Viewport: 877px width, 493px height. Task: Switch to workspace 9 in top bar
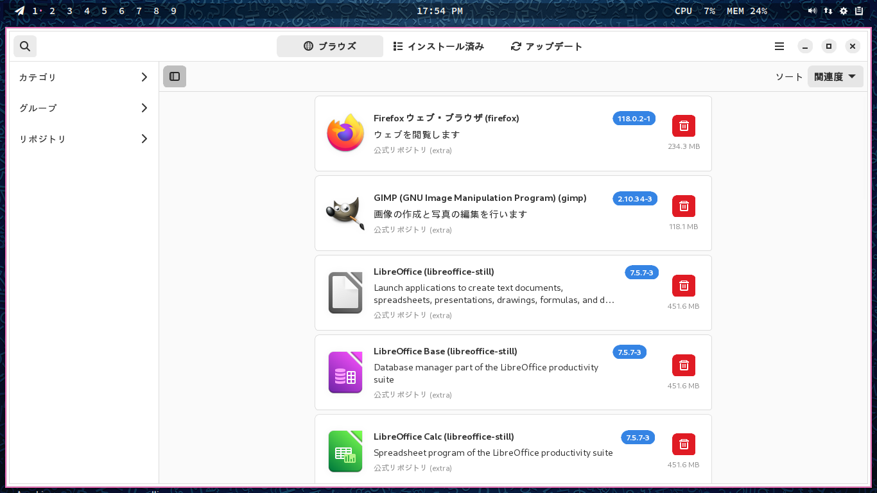click(x=174, y=11)
